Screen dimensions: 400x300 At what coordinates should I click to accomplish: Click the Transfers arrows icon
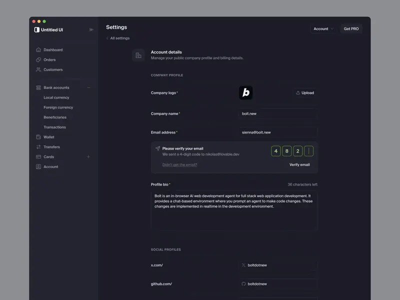[x=38, y=147]
